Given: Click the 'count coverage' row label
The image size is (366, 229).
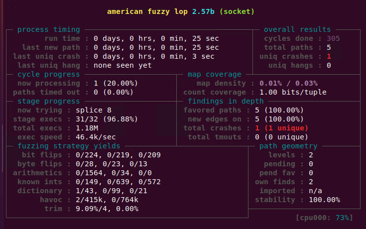Looking at the screenshot, I should point(215,92).
